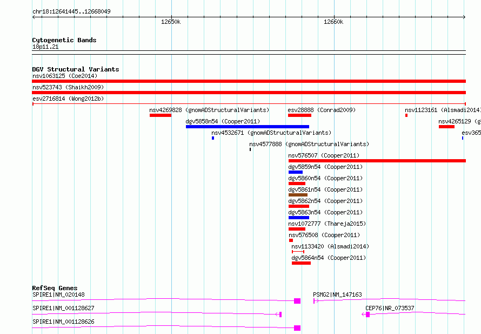Open nsv4577888 gnomAD variant label
This screenshot has height=334, width=481.
309,144
